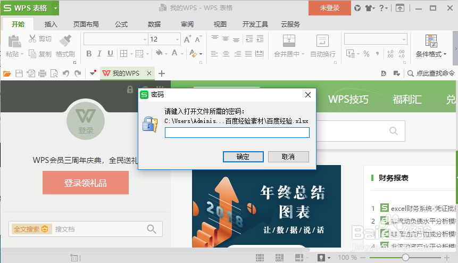Open new tab with plus icon

[x=162, y=73]
